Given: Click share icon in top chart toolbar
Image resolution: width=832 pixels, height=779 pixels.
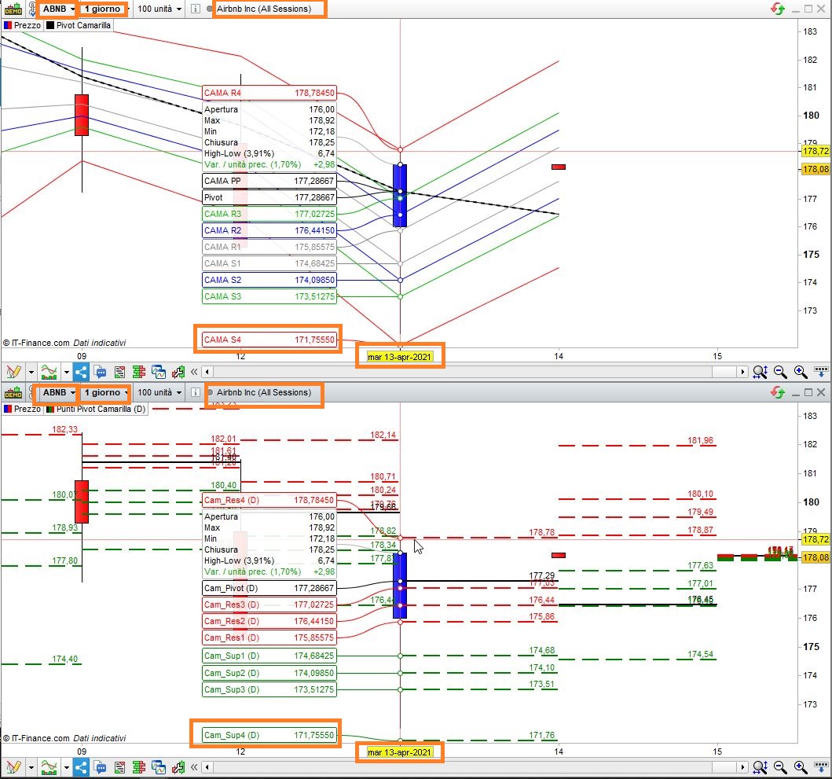Looking at the screenshot, I should tap(81, 372).
